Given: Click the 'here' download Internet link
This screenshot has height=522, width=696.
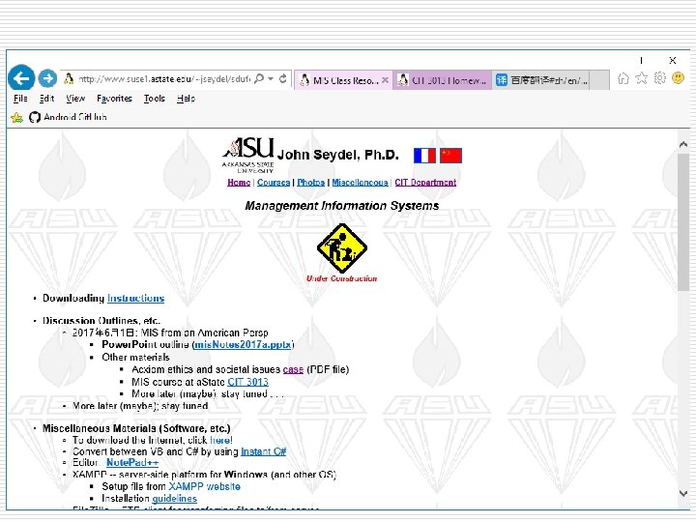Looking at the screenshot, I should [220, 441].
